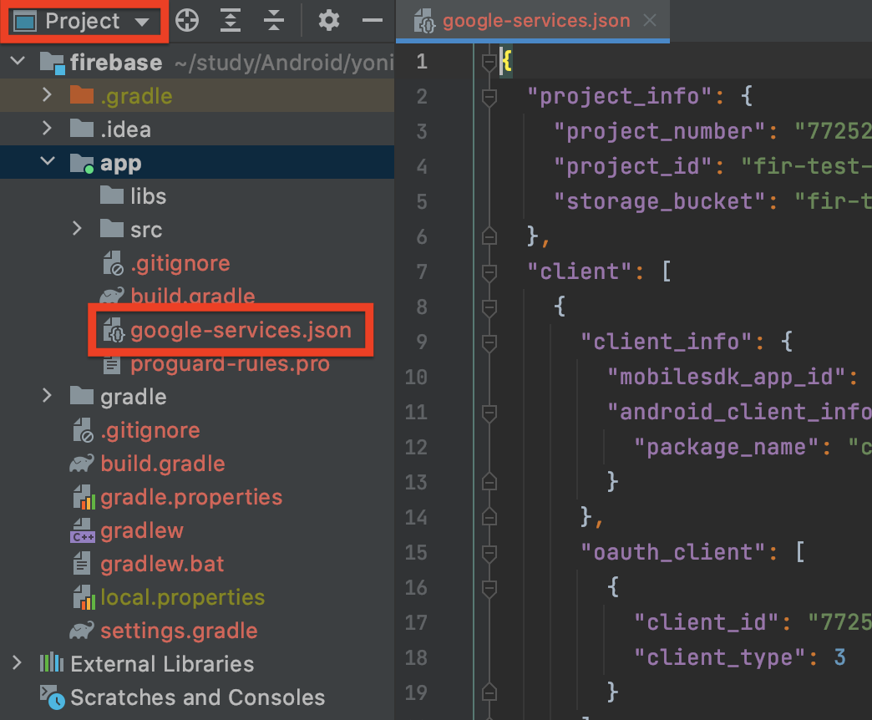Open build.gradle inside the app folder

coord(192,295)
